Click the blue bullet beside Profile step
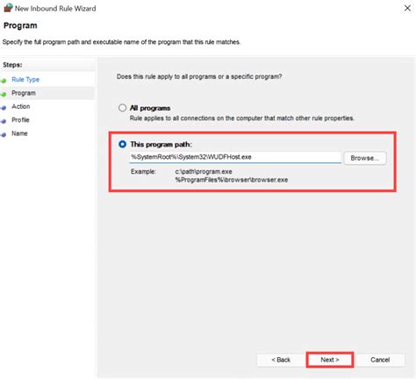This screenshot has height=379, width=416. point(4,121)
